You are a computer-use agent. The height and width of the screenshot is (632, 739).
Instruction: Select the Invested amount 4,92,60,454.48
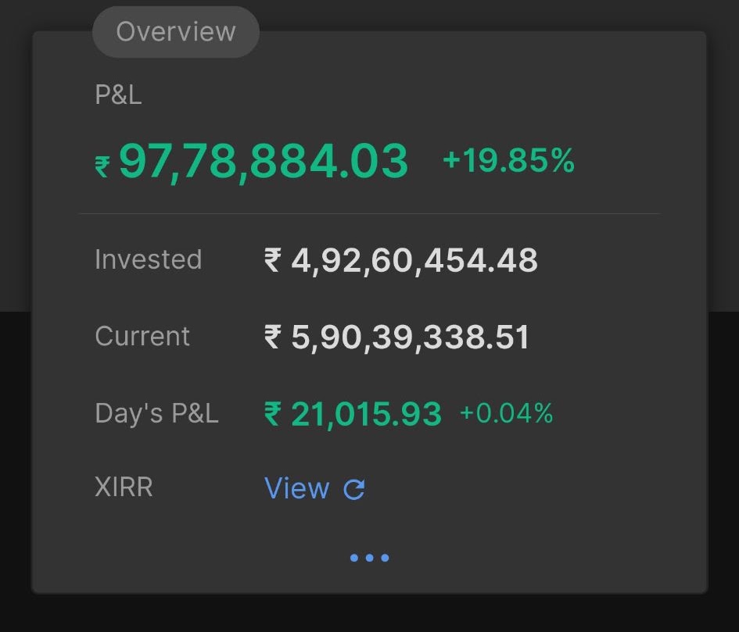[x=414, y=260]
